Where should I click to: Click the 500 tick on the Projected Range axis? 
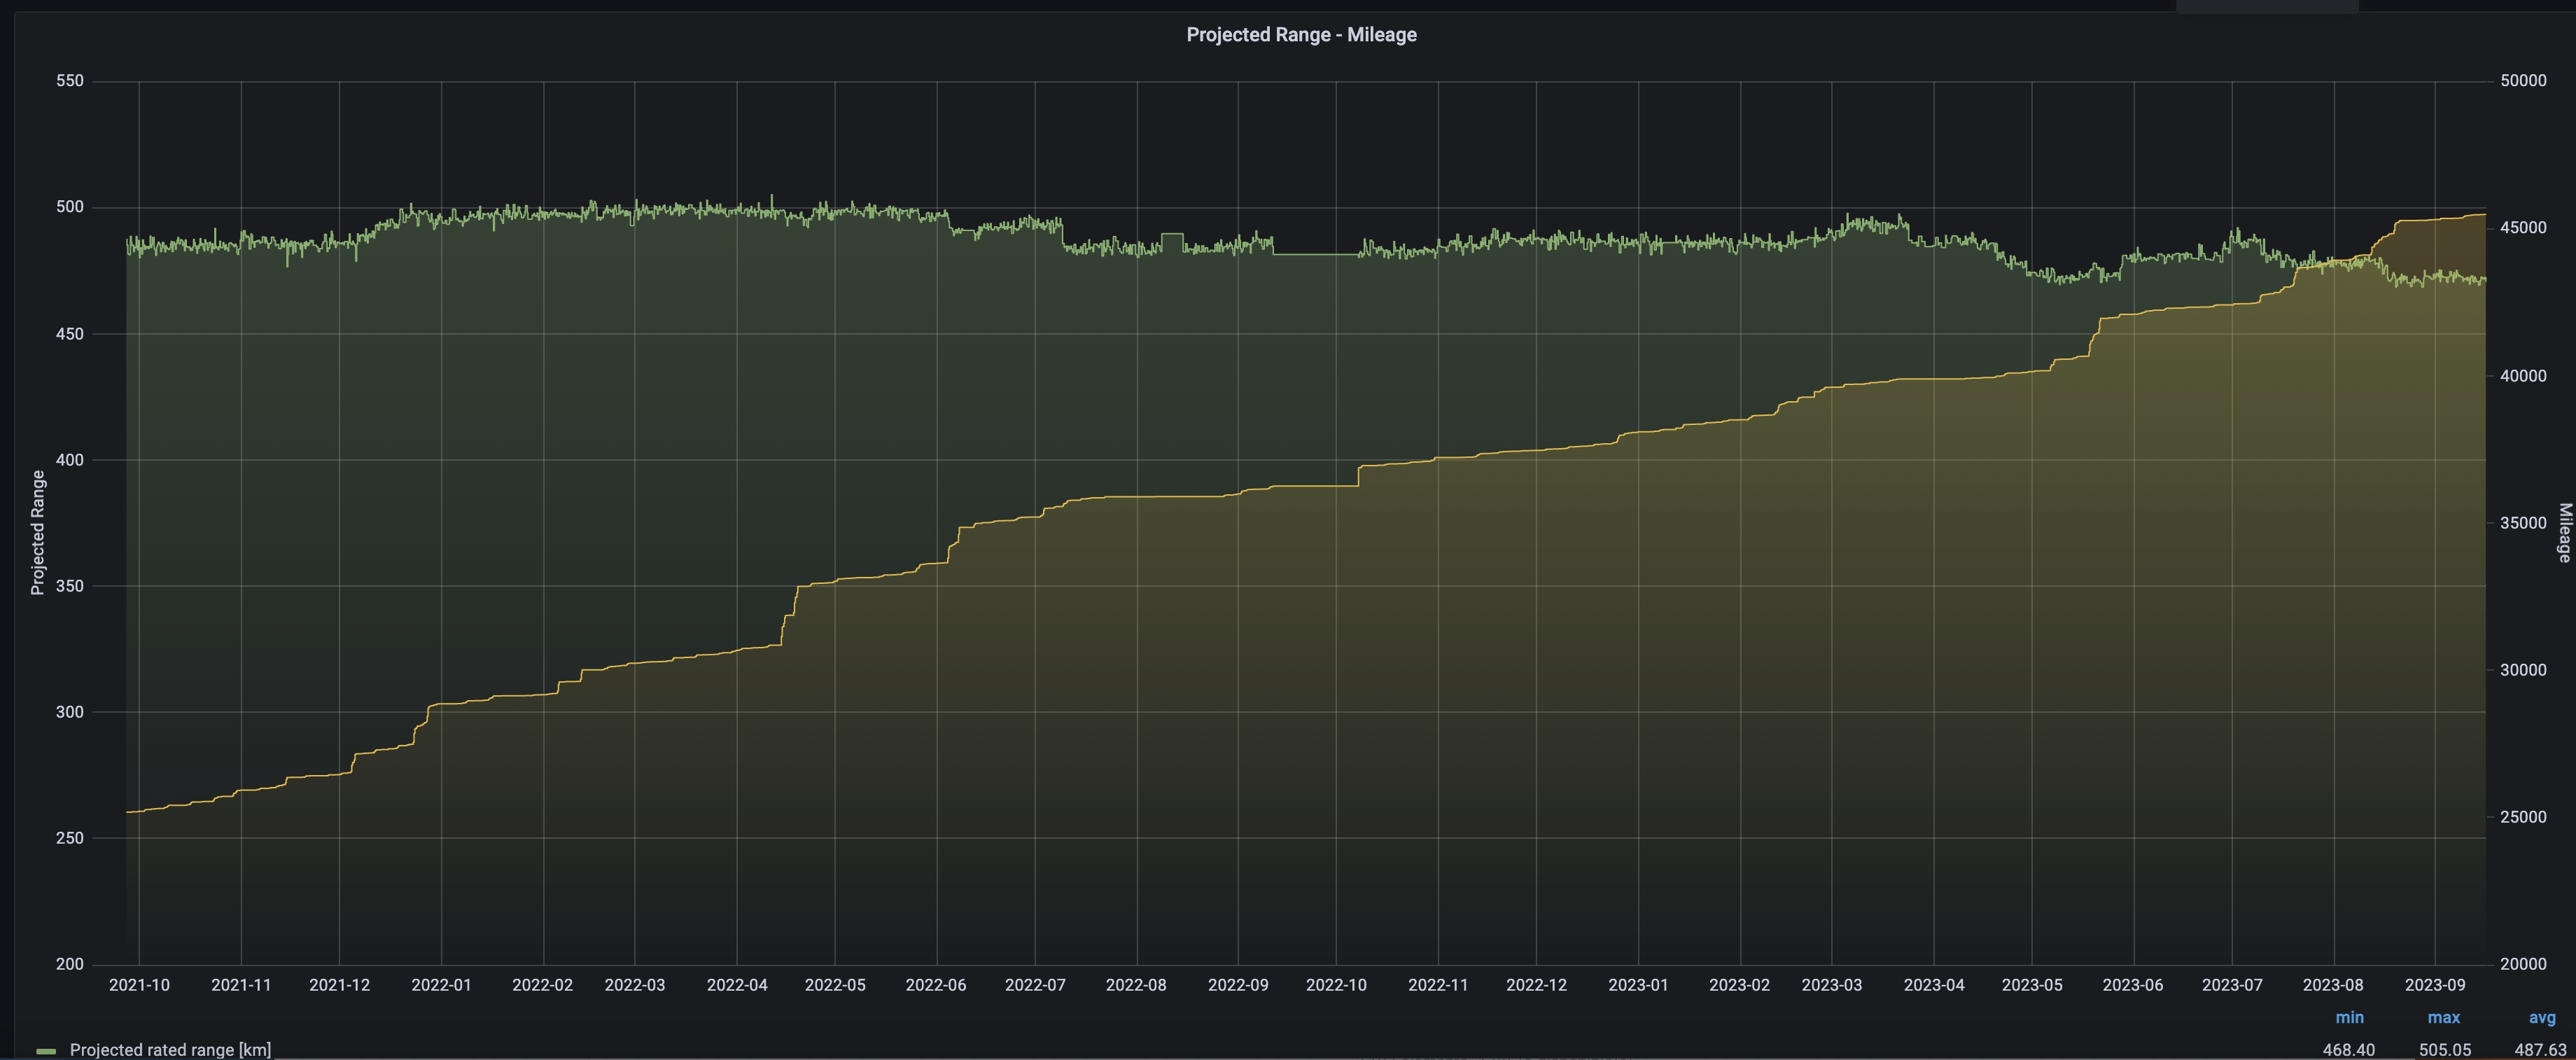click(x=70, y=207)
